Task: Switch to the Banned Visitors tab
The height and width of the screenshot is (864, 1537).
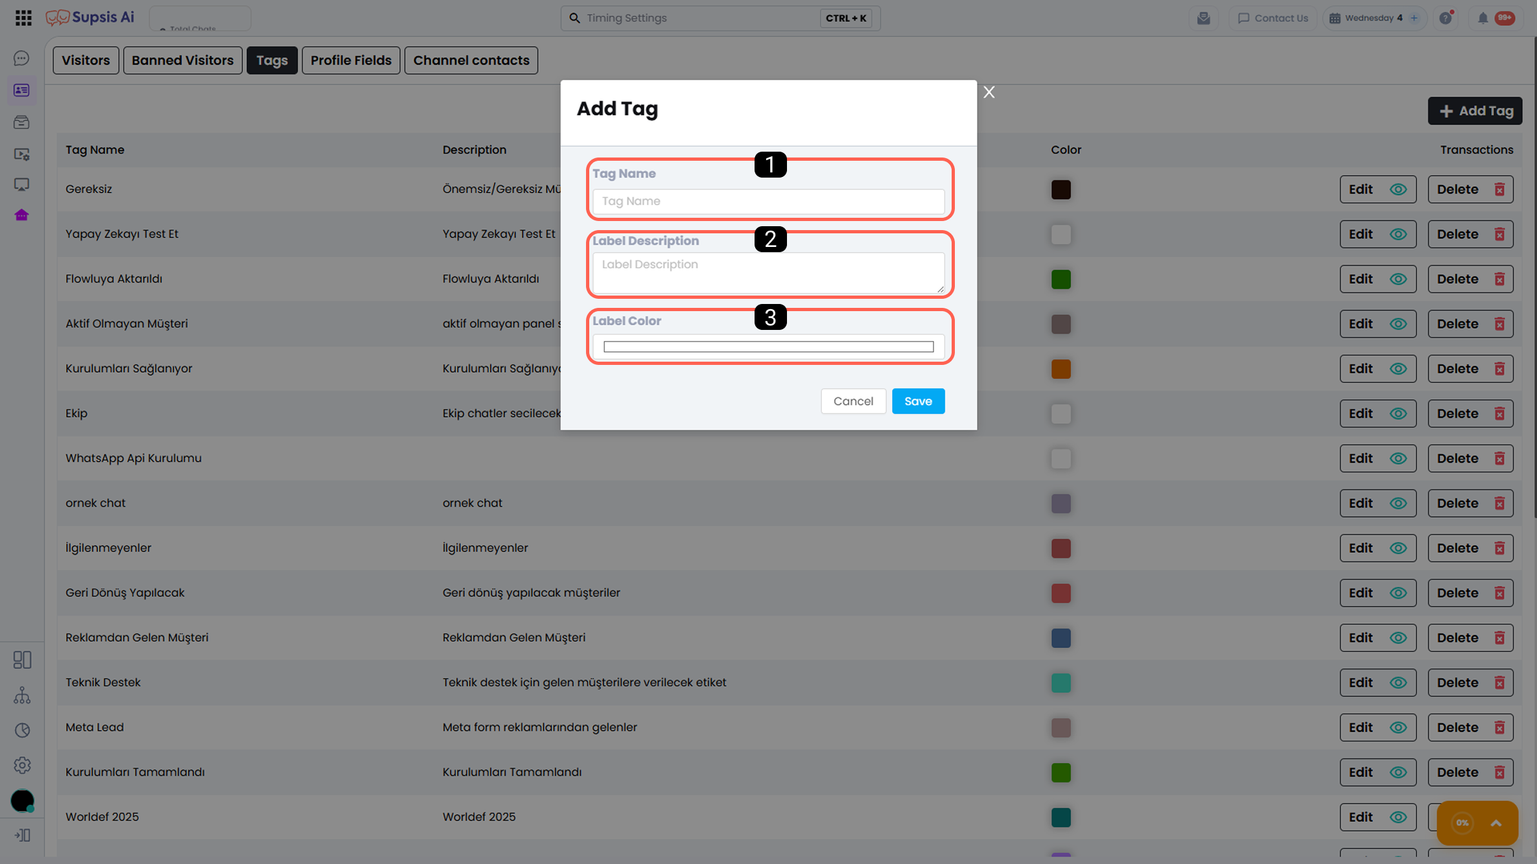Action: [x=183, y=60]
